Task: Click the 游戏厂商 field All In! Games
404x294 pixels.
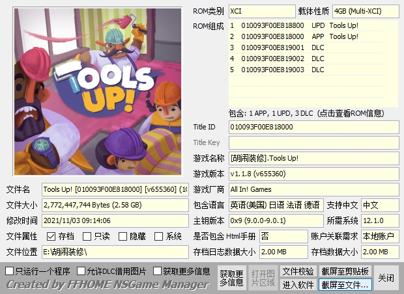Action: click(314, 189)
